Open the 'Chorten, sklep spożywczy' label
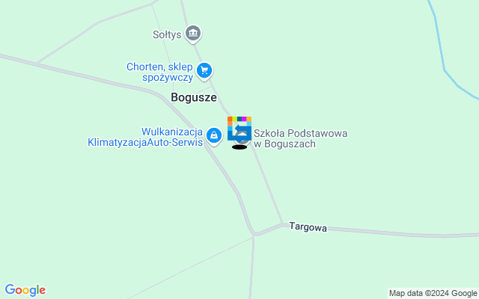479x299 pixels. (x=159, y=72)
